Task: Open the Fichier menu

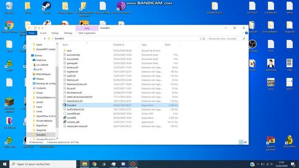Action: point(32,33)
